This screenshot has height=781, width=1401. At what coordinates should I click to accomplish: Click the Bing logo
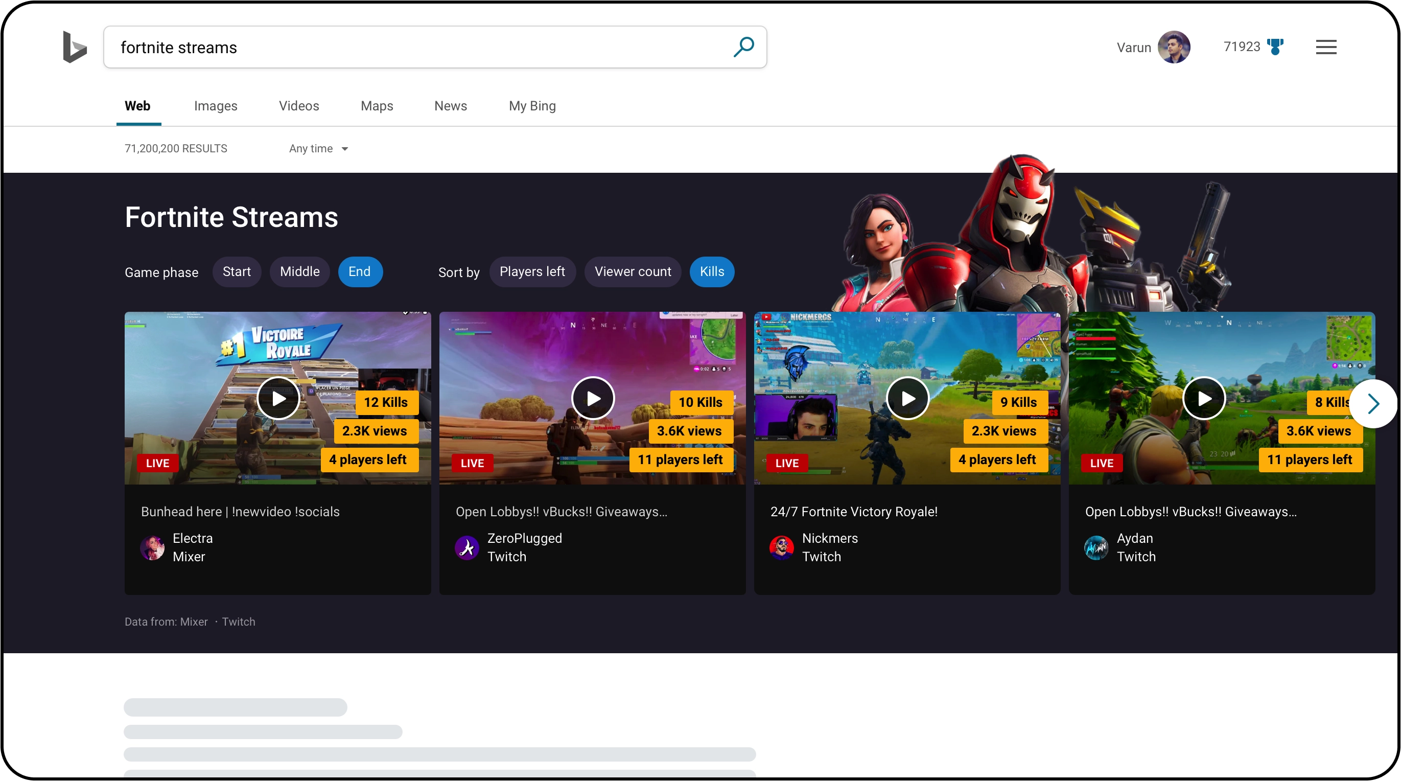(75, 47)
